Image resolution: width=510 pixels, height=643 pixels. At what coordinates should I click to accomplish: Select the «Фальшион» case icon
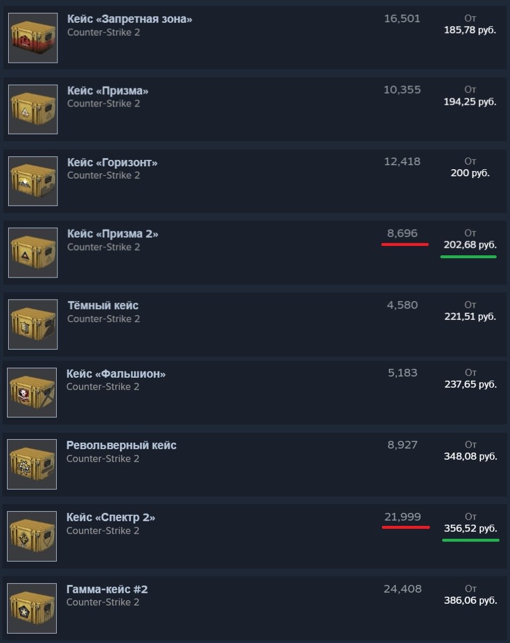pos(32,392)
